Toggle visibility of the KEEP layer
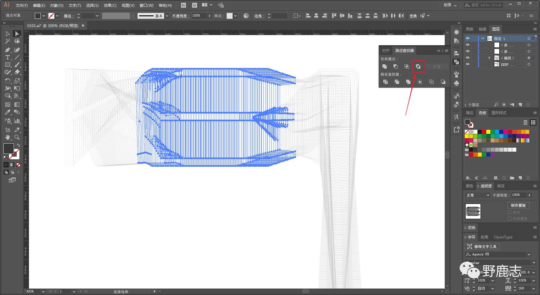Screen dimensions: 540x295 [x=468, y=64]
